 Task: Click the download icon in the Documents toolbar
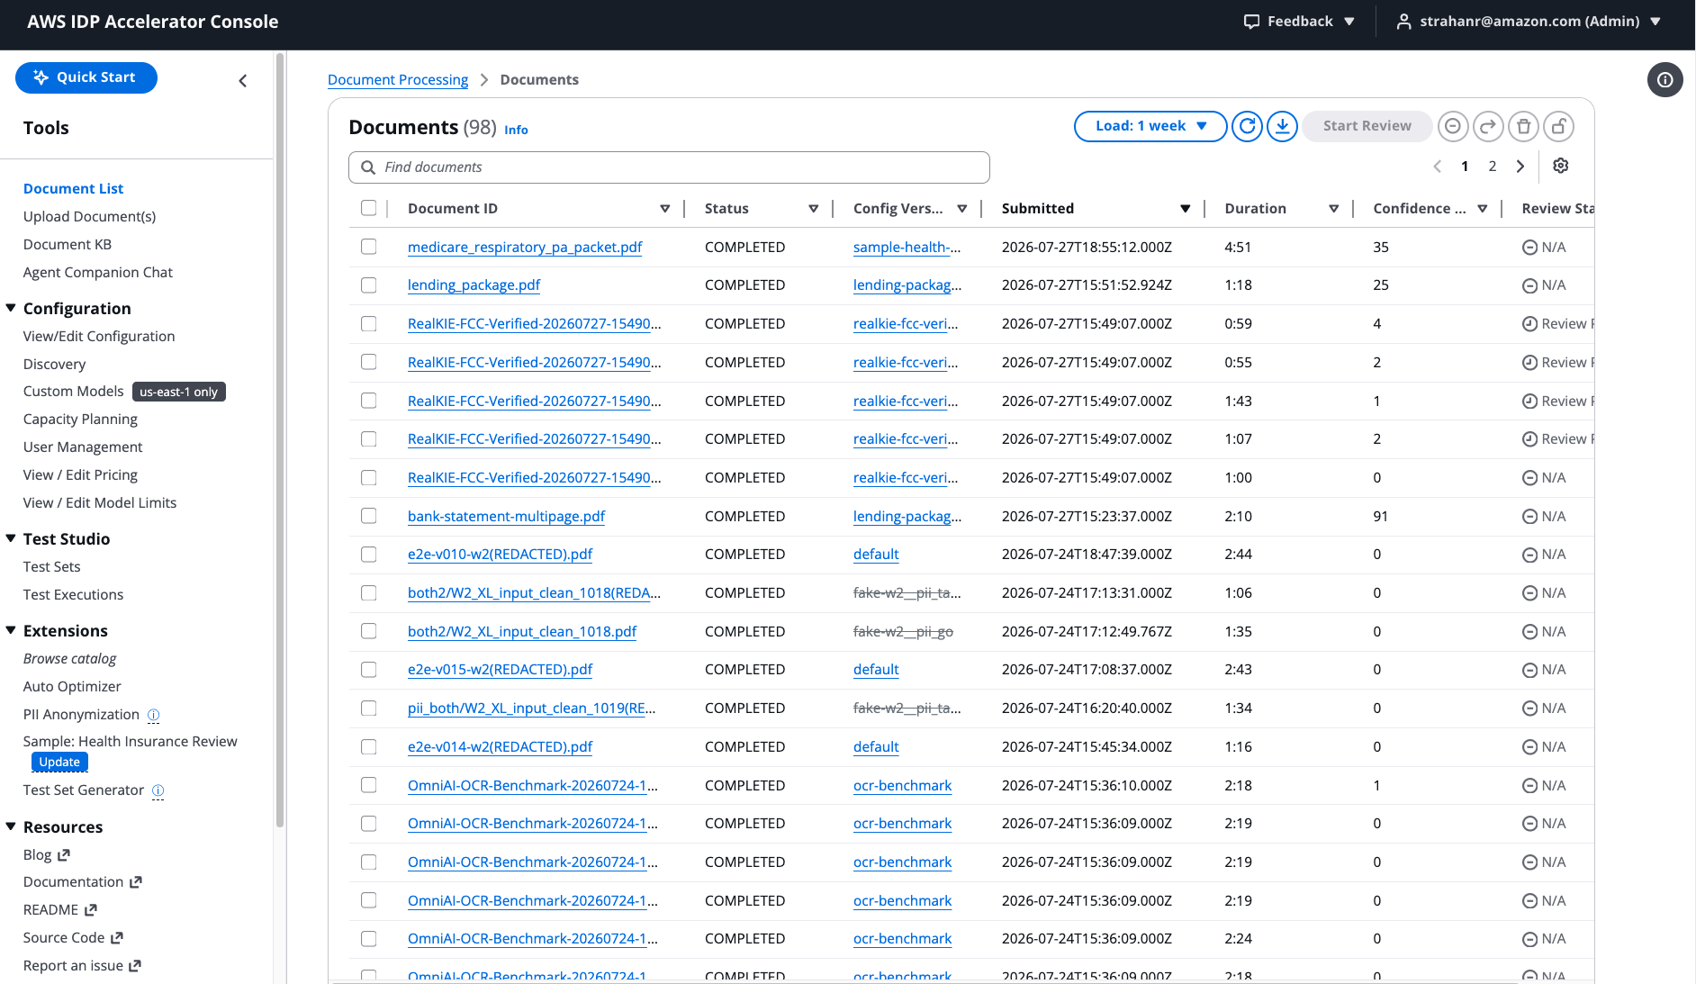1282,126
